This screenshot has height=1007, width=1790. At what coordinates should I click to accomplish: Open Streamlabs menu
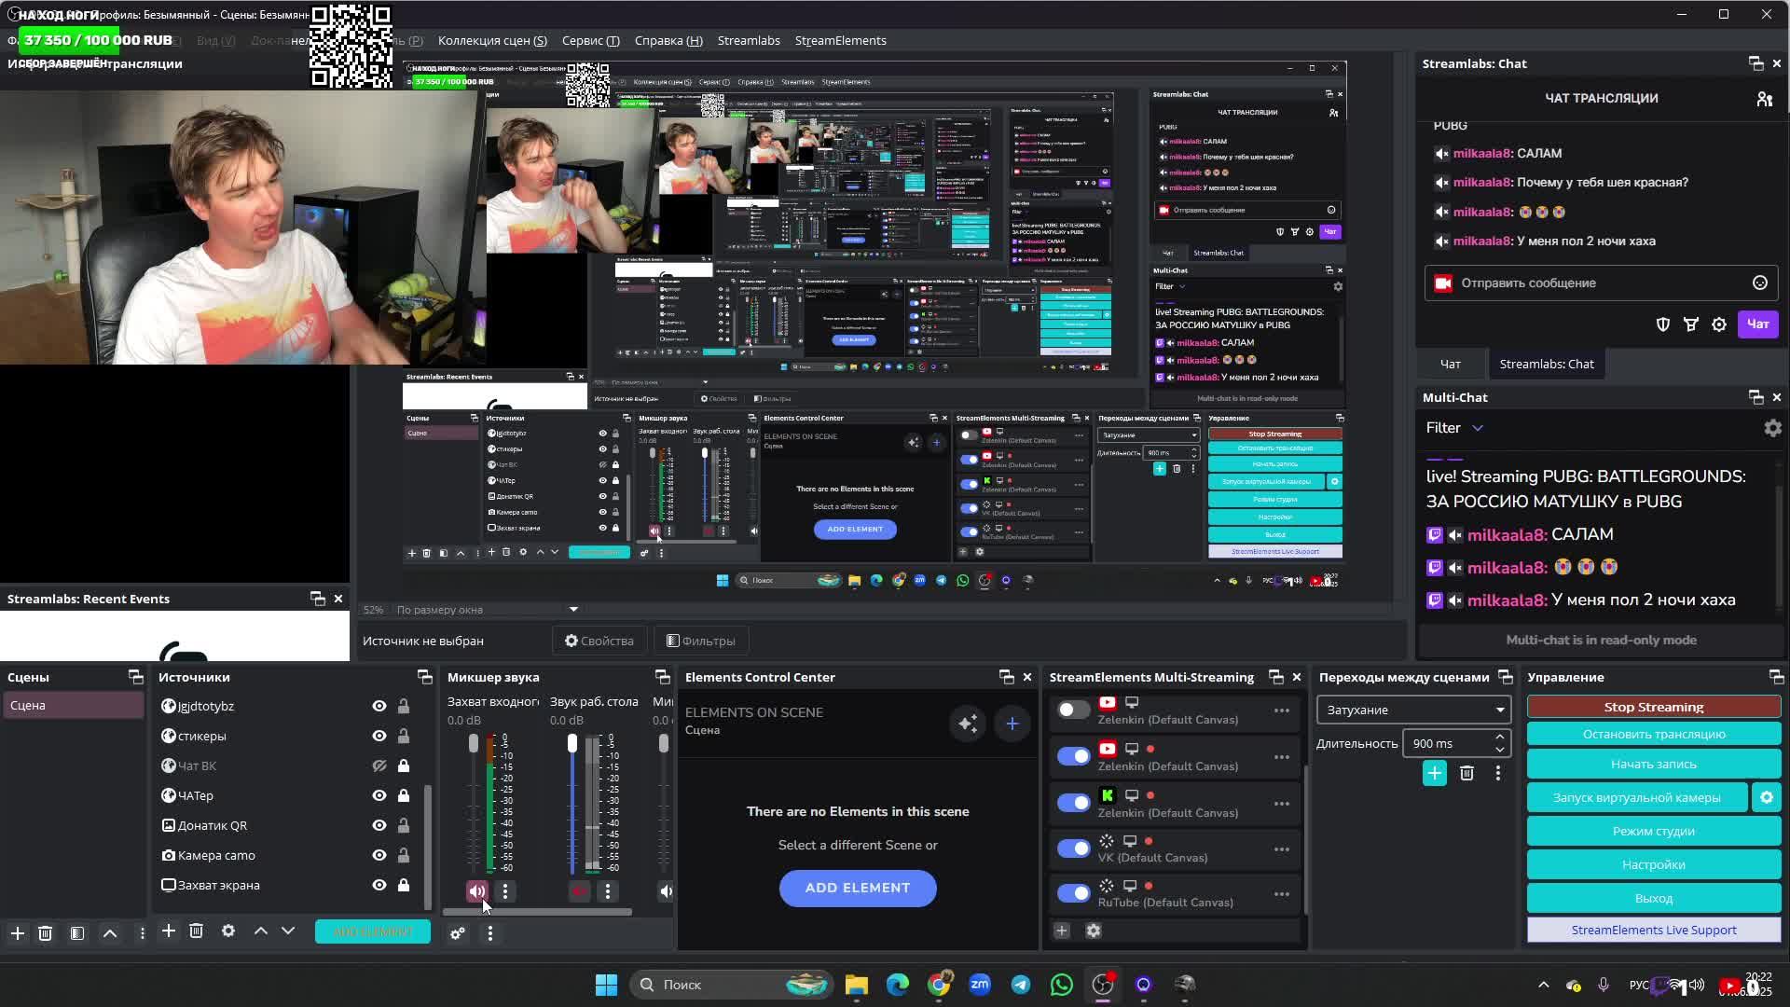click(749, 40)
